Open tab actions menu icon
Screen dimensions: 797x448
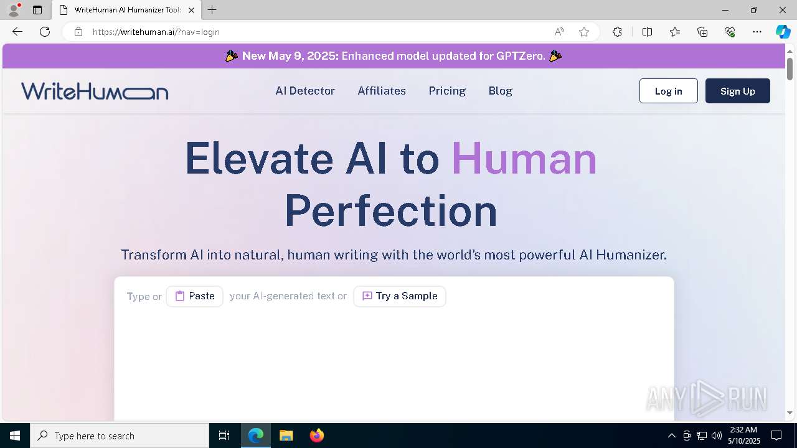[x=37, y=10]
